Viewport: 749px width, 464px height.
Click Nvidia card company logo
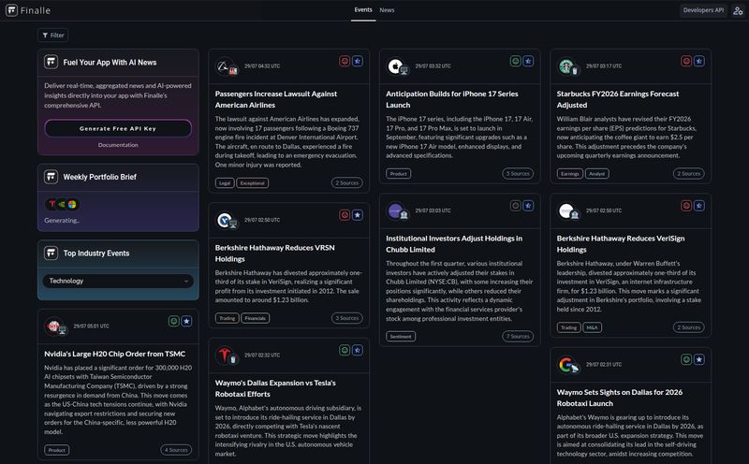coord(55,327)
